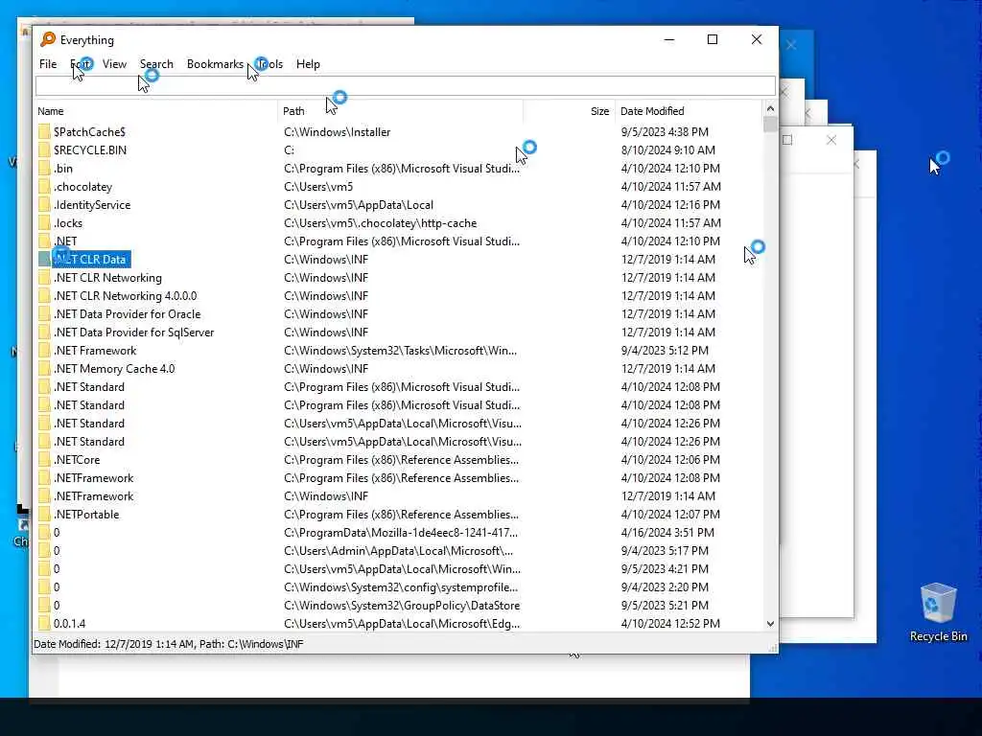982x736 pixels.
Task: Select the .NET CLR Data folder name
Action: click(x=91, y=260)
